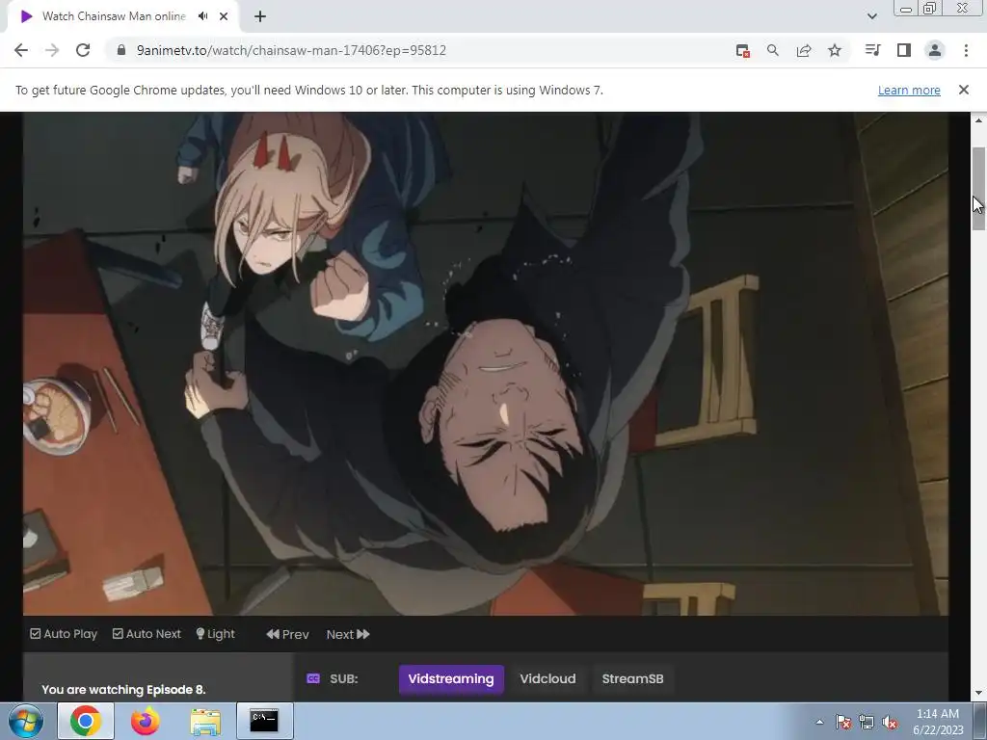This screenshot has height=740, width=987.
Task: Open a new browser tab
Action: (260, 16)
